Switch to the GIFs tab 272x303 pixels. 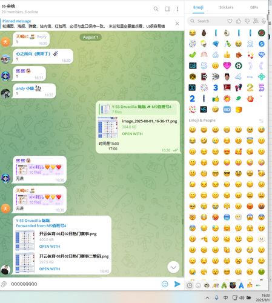click(x=254, y=7)
